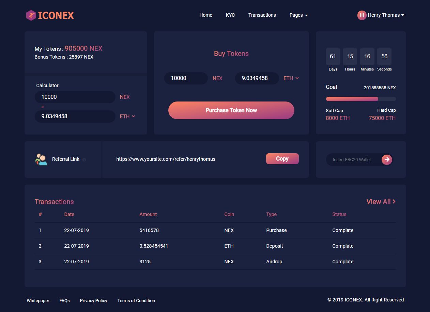Image resolution: width=430 pixels, height=312 pixels.
Task: Click the View All chevron arrow
Action: [394, 201]
